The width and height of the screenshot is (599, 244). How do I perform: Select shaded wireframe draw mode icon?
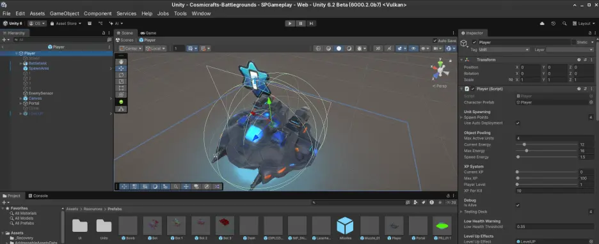coord(328,49)
